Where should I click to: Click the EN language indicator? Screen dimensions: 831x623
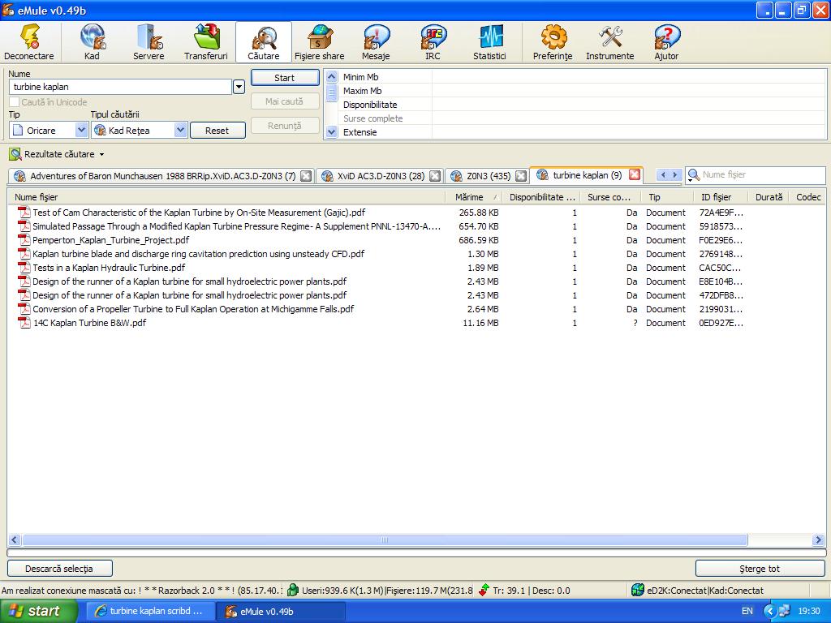coord(747,612)
